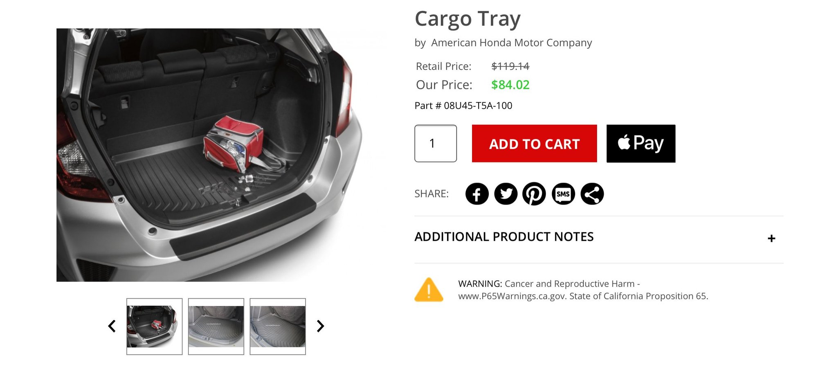Pay with Apple Pay
This screenshot has width=818, height=367.
[640, 144]
